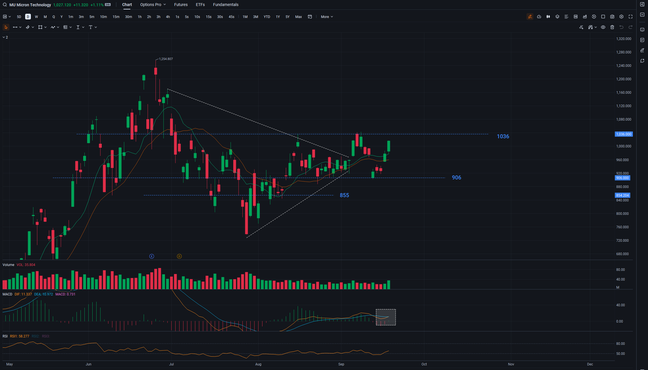Select the 15m interval
648x370 pixels.
pyautogui.click(x=116, y=17)
